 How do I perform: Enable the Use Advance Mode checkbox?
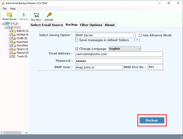click(x=140, y=35)
